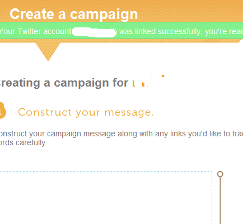Click the brown vertical line beside the message box
This screenshot has width=243, height=224.
pos(220,201)
